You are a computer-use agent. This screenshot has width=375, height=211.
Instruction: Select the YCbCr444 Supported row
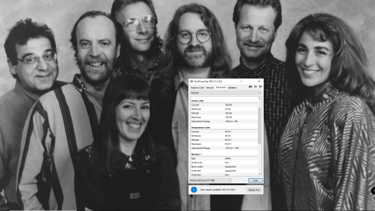[224, 171]
